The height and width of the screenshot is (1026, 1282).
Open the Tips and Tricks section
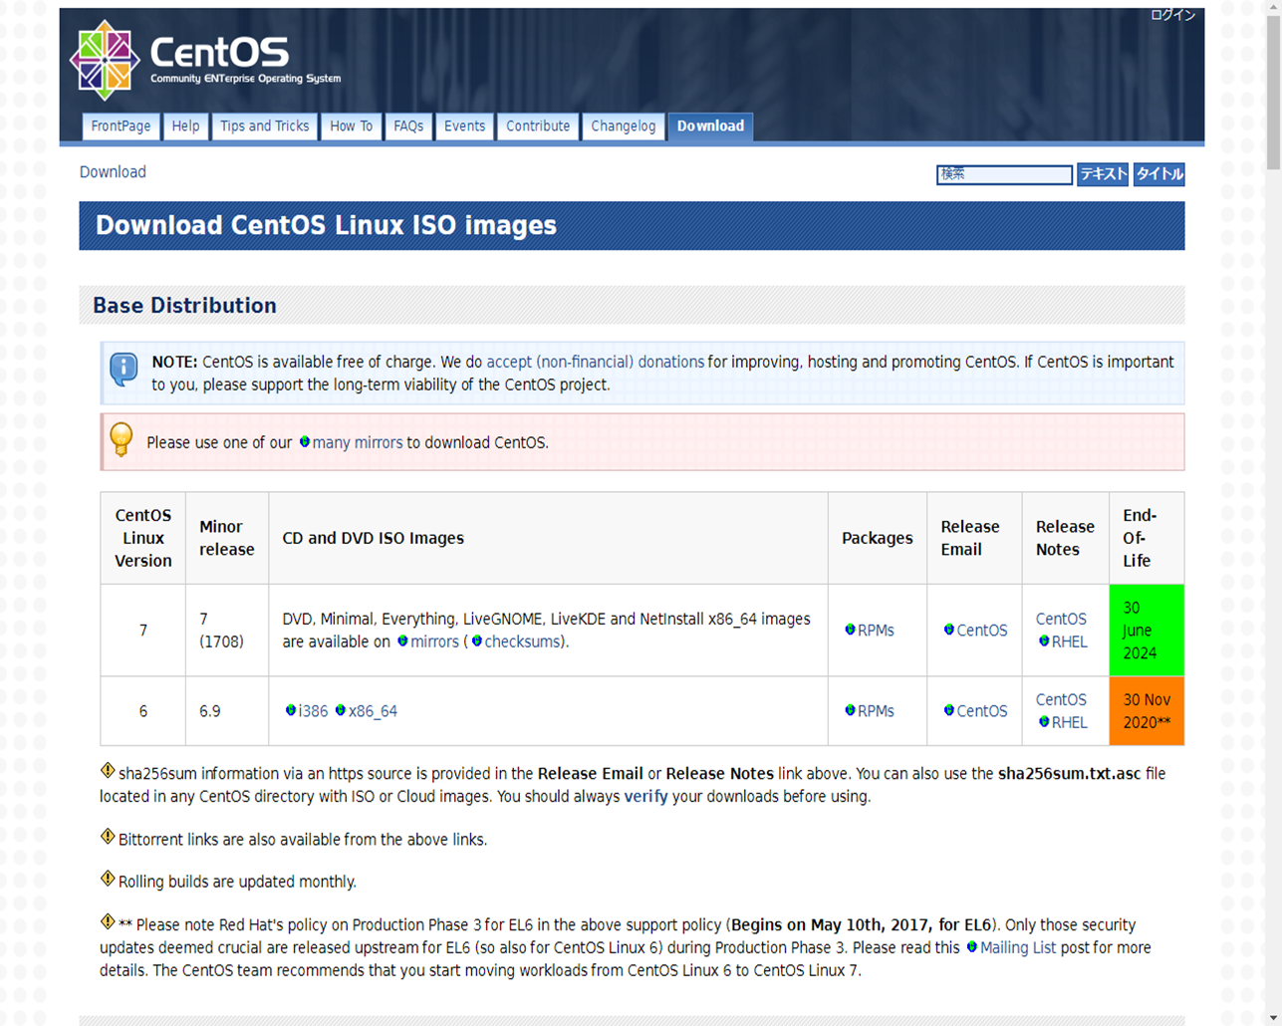tap(263, 127)
